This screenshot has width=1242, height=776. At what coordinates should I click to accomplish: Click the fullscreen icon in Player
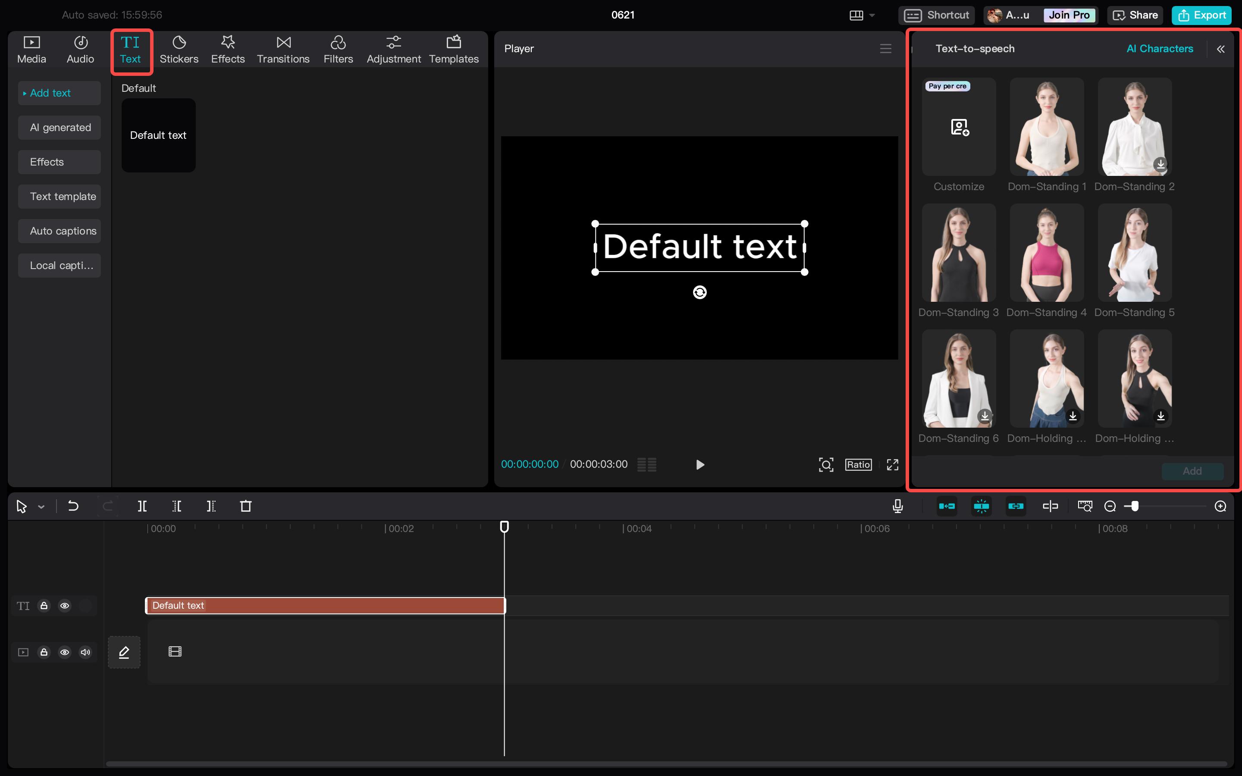tap(893, 464)
